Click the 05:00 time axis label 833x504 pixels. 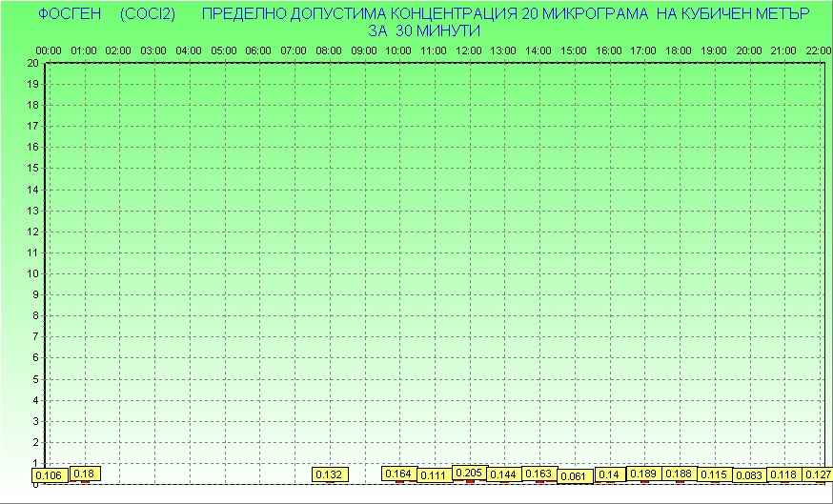[x=224, y=50]
